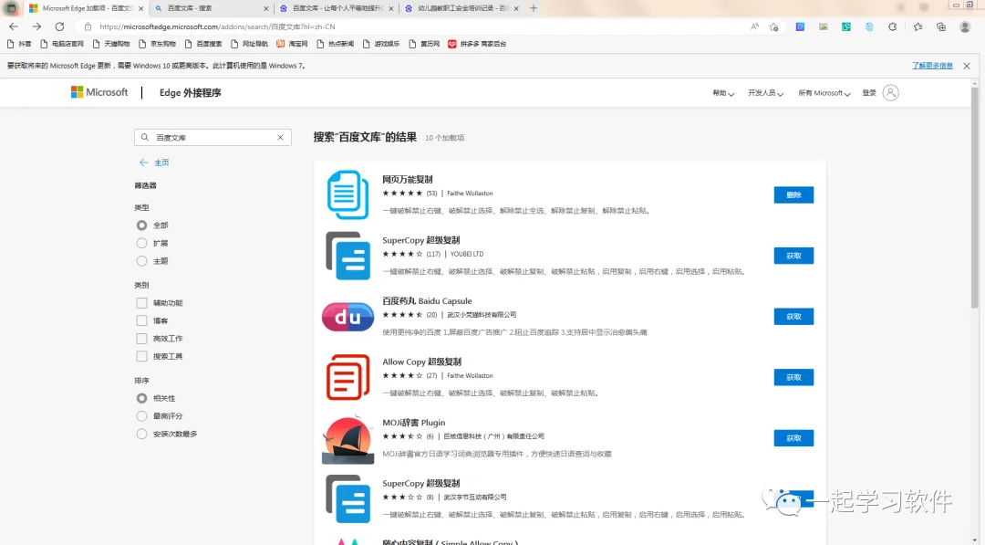Click 登录 sign-in link
Image resolution: width=985 pixels, height=545 pixels.
tap(869, 93)
